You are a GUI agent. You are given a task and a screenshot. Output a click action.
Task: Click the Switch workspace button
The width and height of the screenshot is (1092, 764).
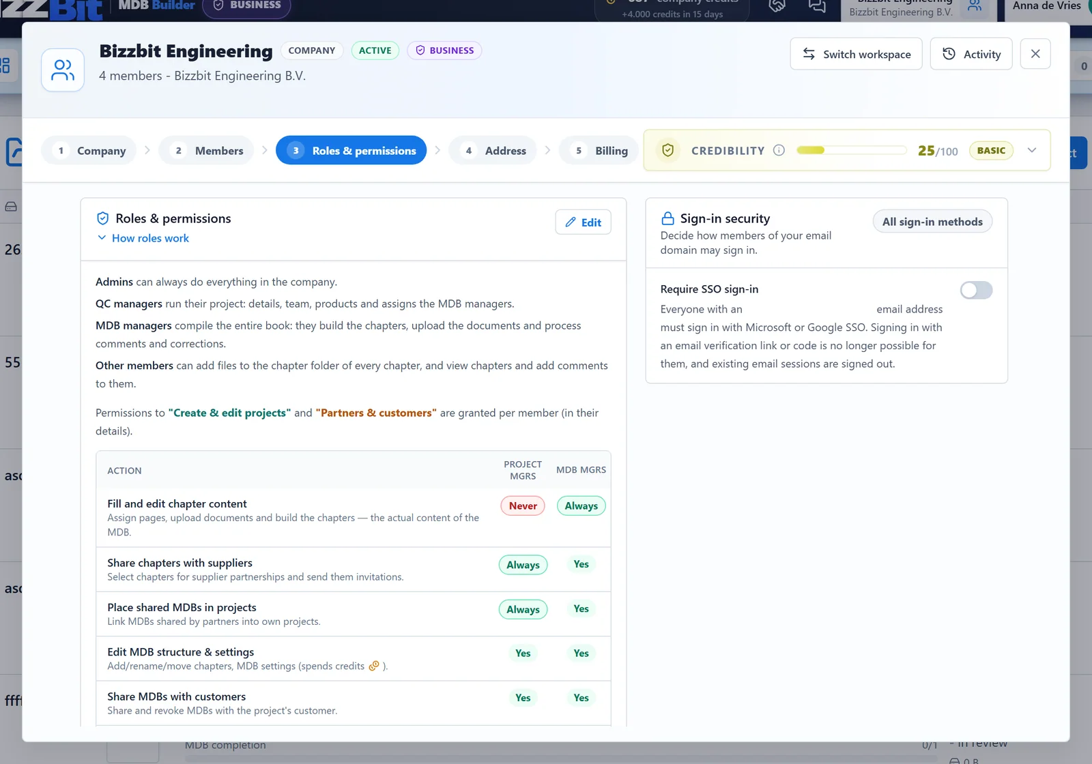(x=856, y=54)
